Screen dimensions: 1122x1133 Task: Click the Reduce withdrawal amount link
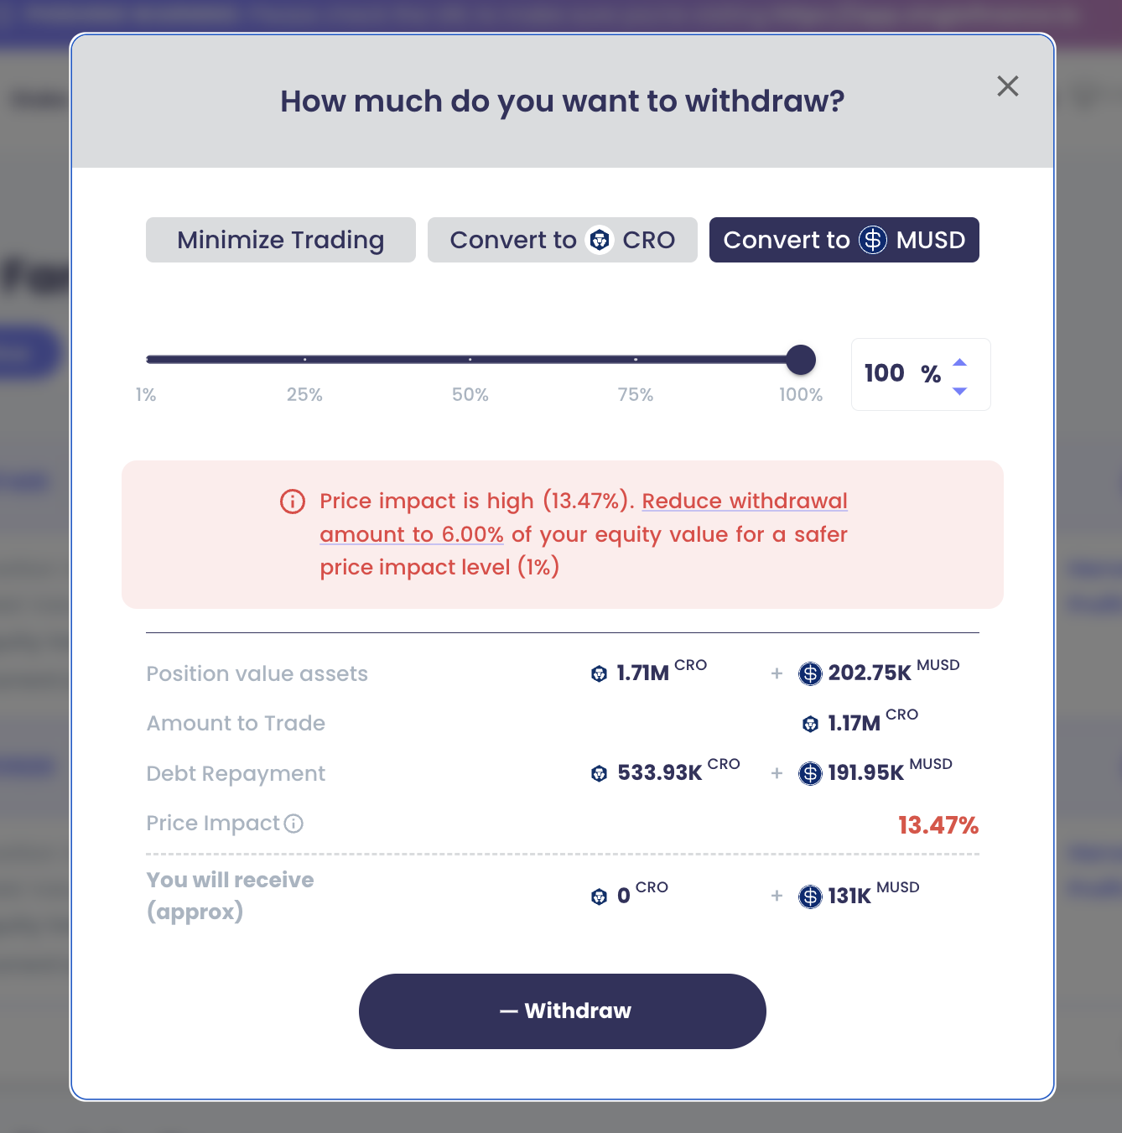pyautogui.click(x=745, y=502)
